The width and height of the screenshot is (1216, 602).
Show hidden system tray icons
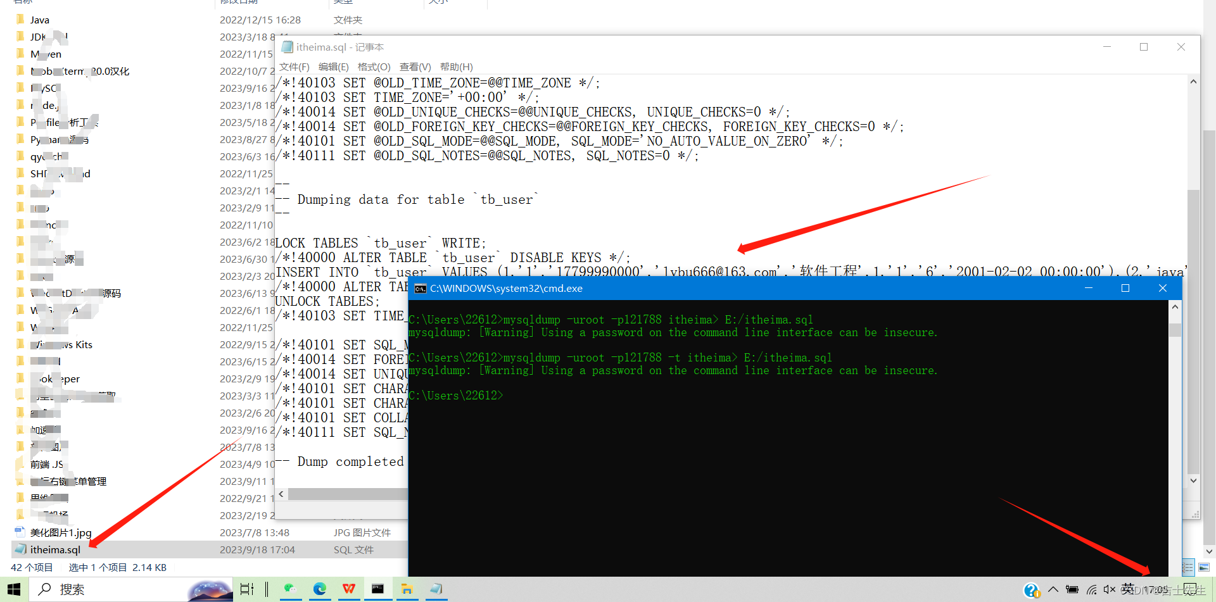click(x=1053, y=589)
